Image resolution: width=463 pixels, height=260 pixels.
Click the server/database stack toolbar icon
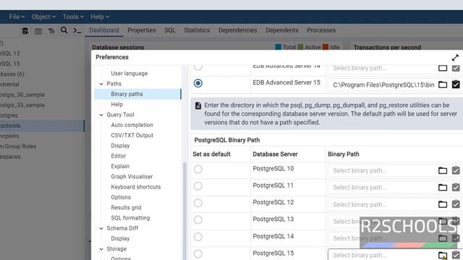coord(25,30)
